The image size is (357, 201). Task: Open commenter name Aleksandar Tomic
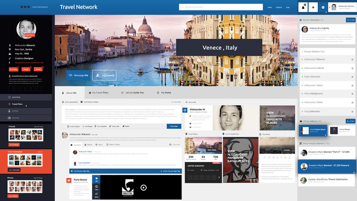[x=85, y=152]
